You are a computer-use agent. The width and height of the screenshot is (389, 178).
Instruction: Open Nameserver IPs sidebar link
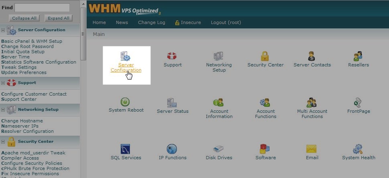coord(20,126)
